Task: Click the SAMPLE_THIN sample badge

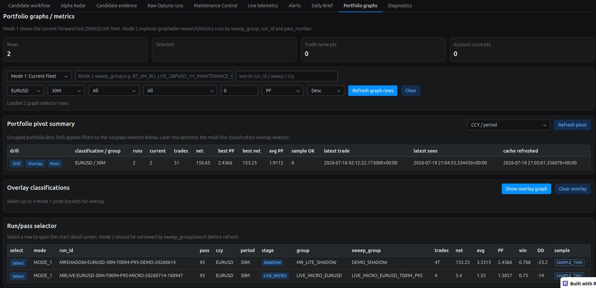Action: 569,263
